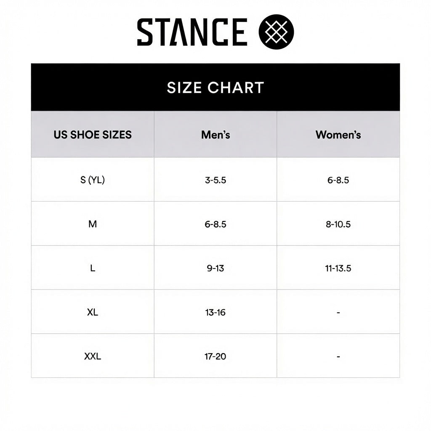
Task: Click the S (YL) size row label
Action: (x=93, y=180)
